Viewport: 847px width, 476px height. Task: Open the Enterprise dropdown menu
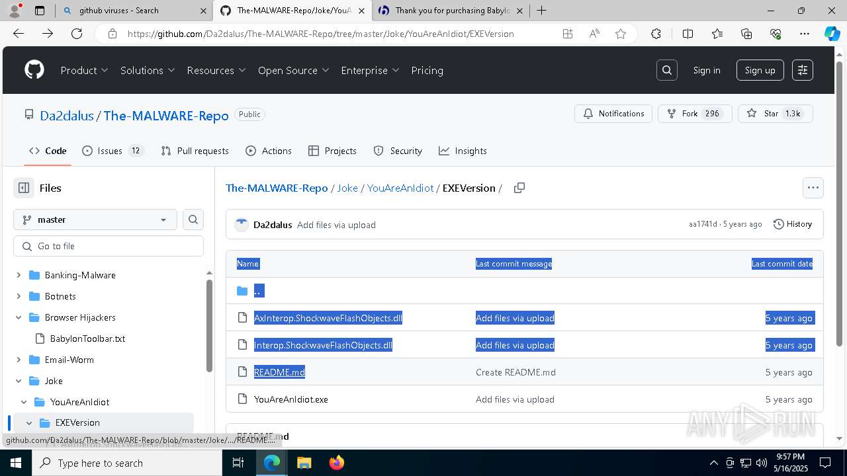[370, 70]
